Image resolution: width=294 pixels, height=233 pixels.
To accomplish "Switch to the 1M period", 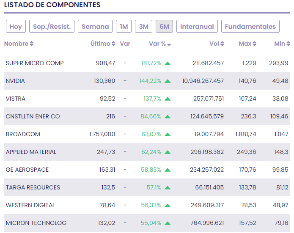I will click(x=124, y=27).
